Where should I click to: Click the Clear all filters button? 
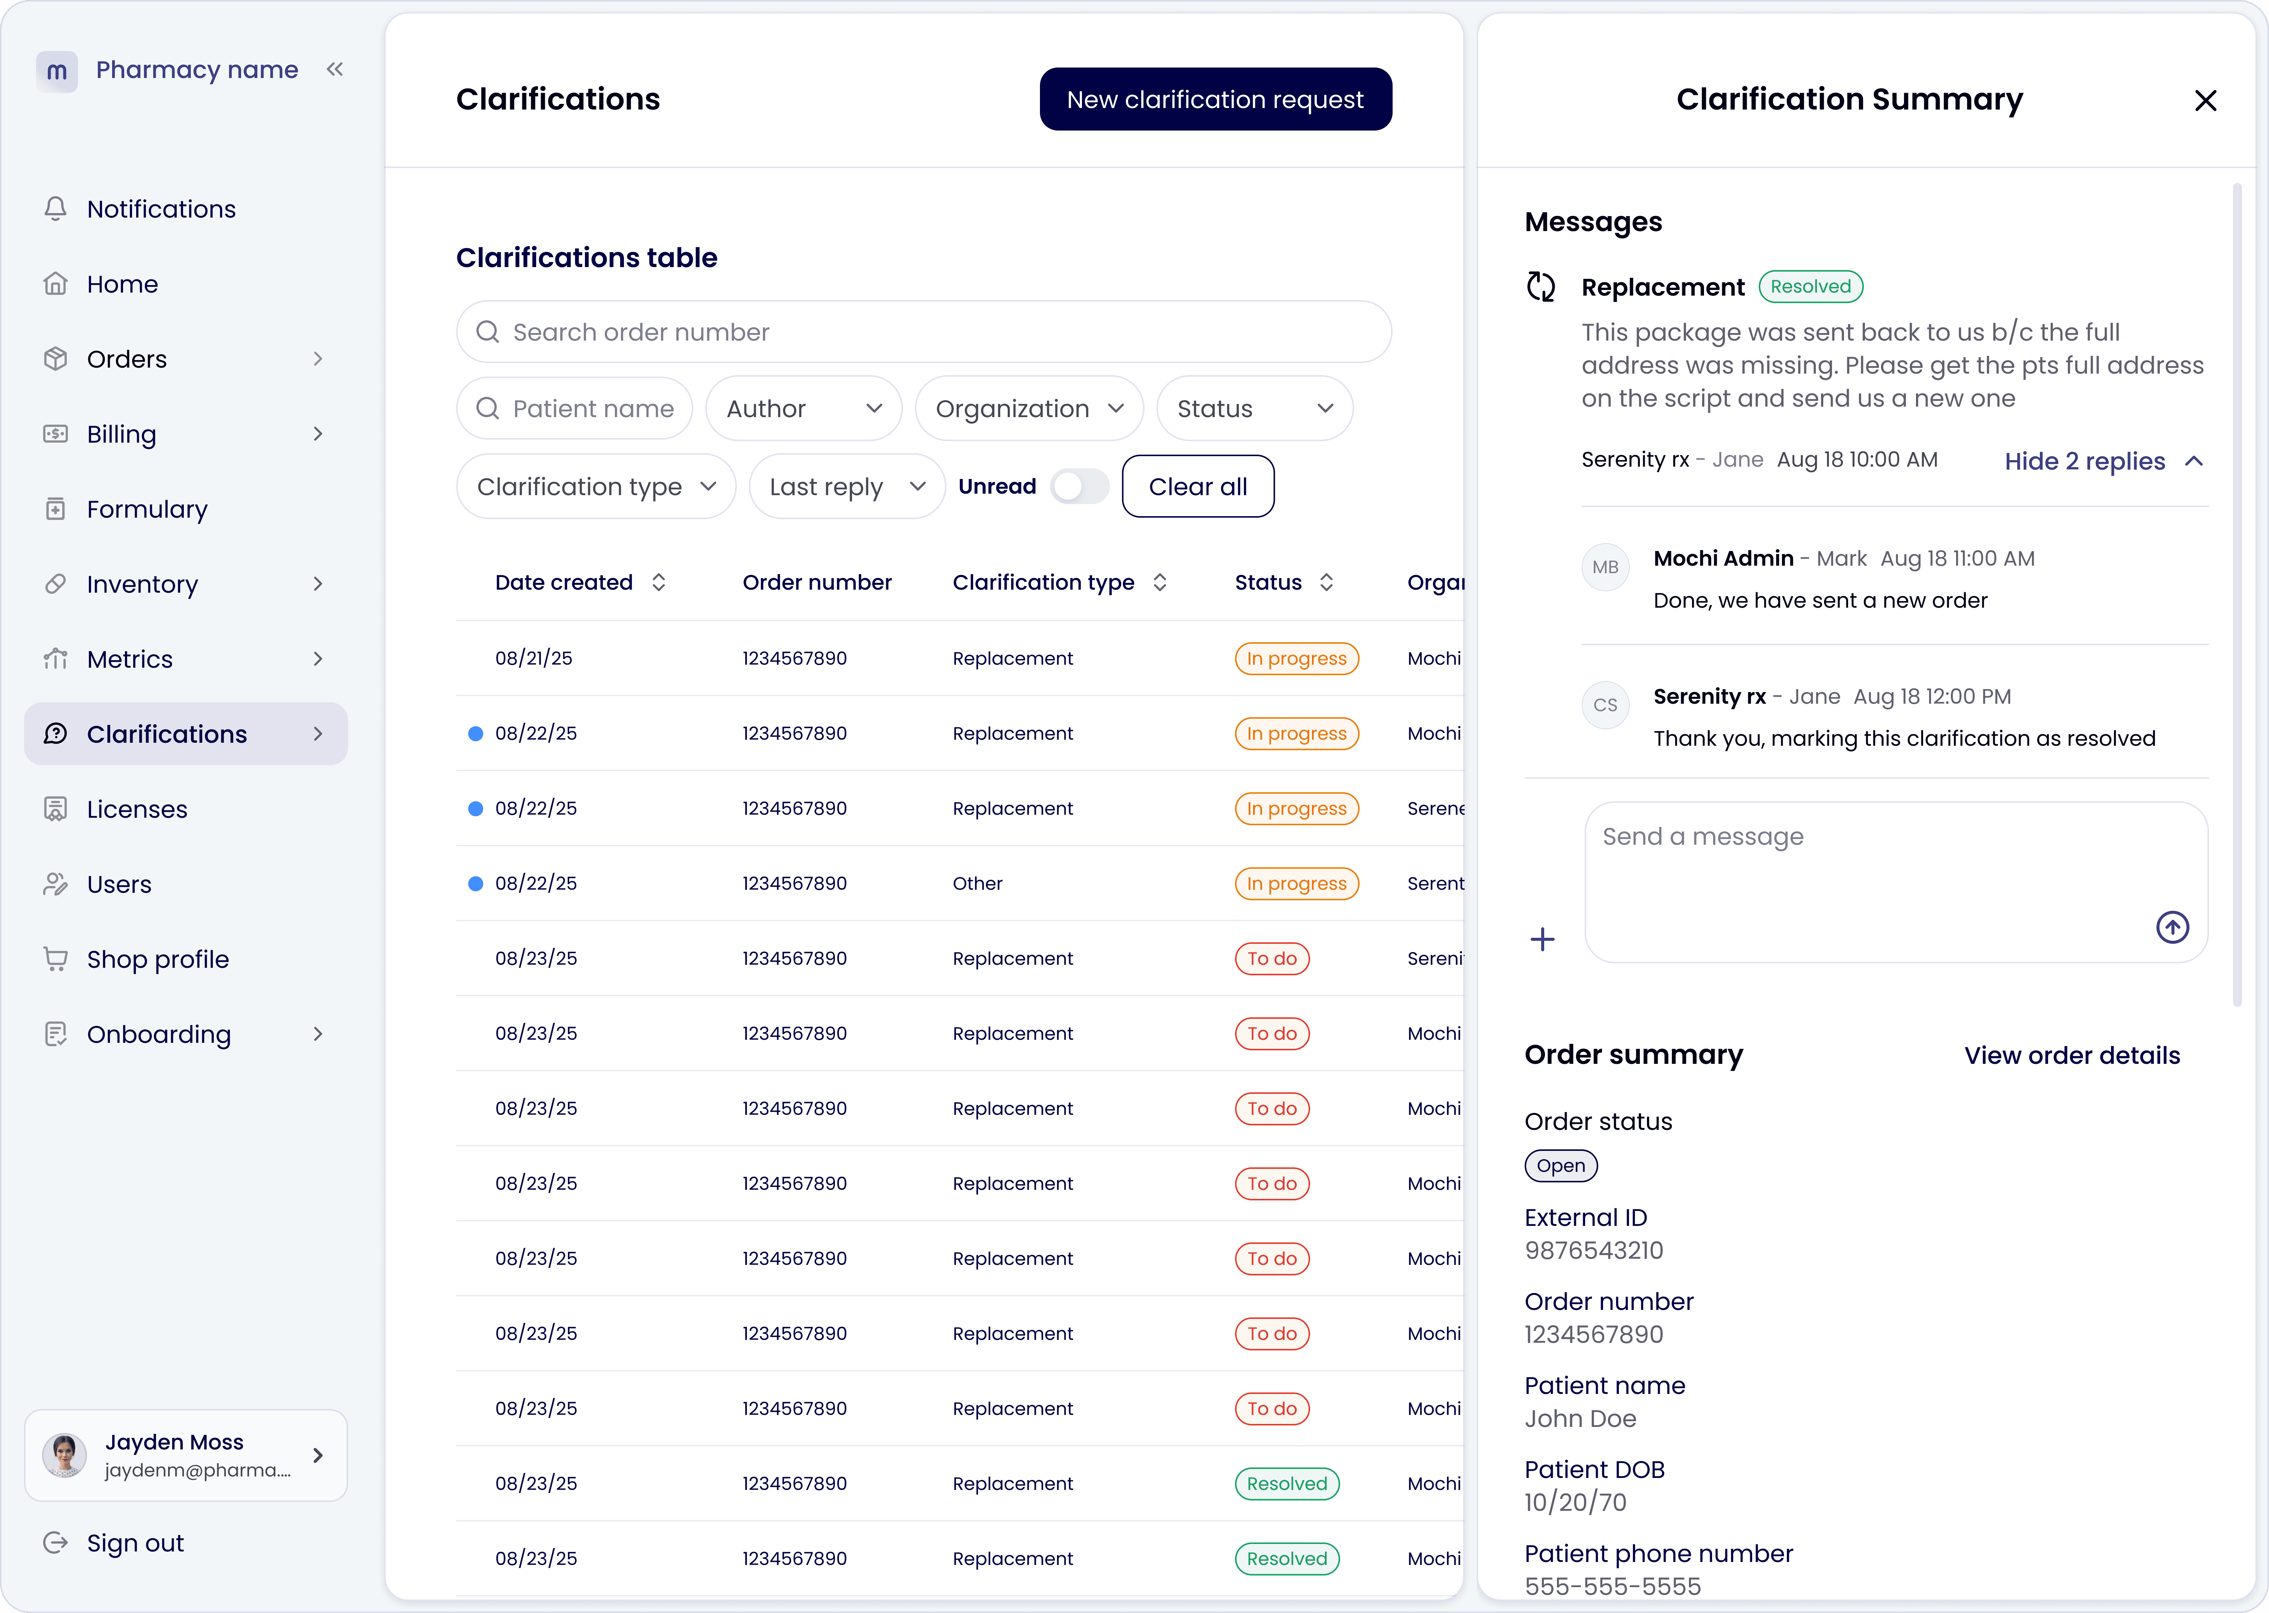[x=1198, y=487]
